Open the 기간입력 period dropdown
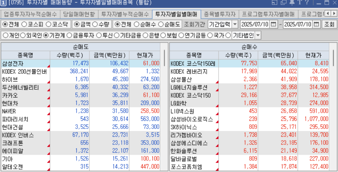 (x=235, y=24)
